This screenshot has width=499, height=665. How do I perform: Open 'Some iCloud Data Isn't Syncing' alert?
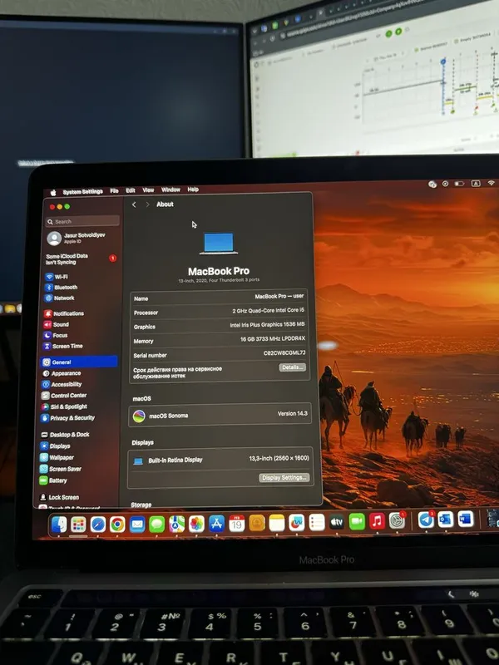tap(81, 259)
